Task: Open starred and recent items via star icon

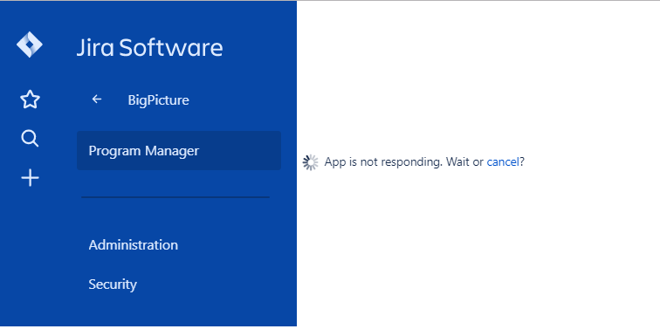Action: [30, 99]
